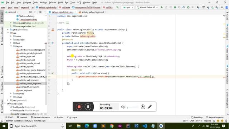Click the recorder pencil annotate icon
This screenshot has width=229, height=129.
point(150,107)
